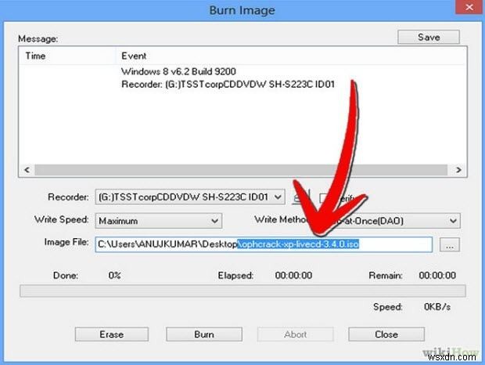Click the left arrow of message scrollbar

(x=27, y=170)
